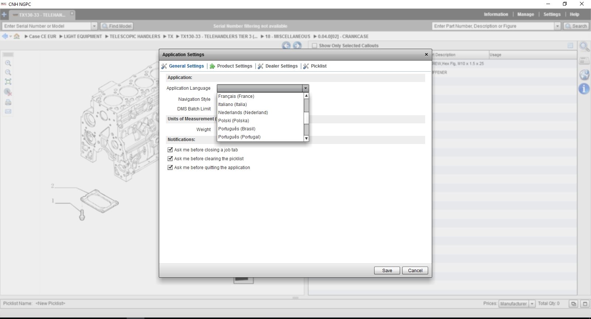Click the blue back navigation arrow
Image resolution: width=591 pixels, height=319 pixels.
pyautogui.click(x=5, y=36)
